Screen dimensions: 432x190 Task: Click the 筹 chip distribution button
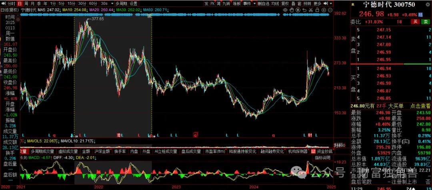[x=218, y=4]
